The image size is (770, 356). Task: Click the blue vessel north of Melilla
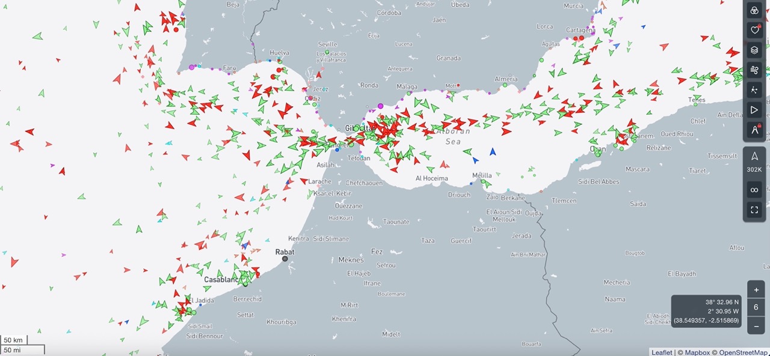[493, 152]
